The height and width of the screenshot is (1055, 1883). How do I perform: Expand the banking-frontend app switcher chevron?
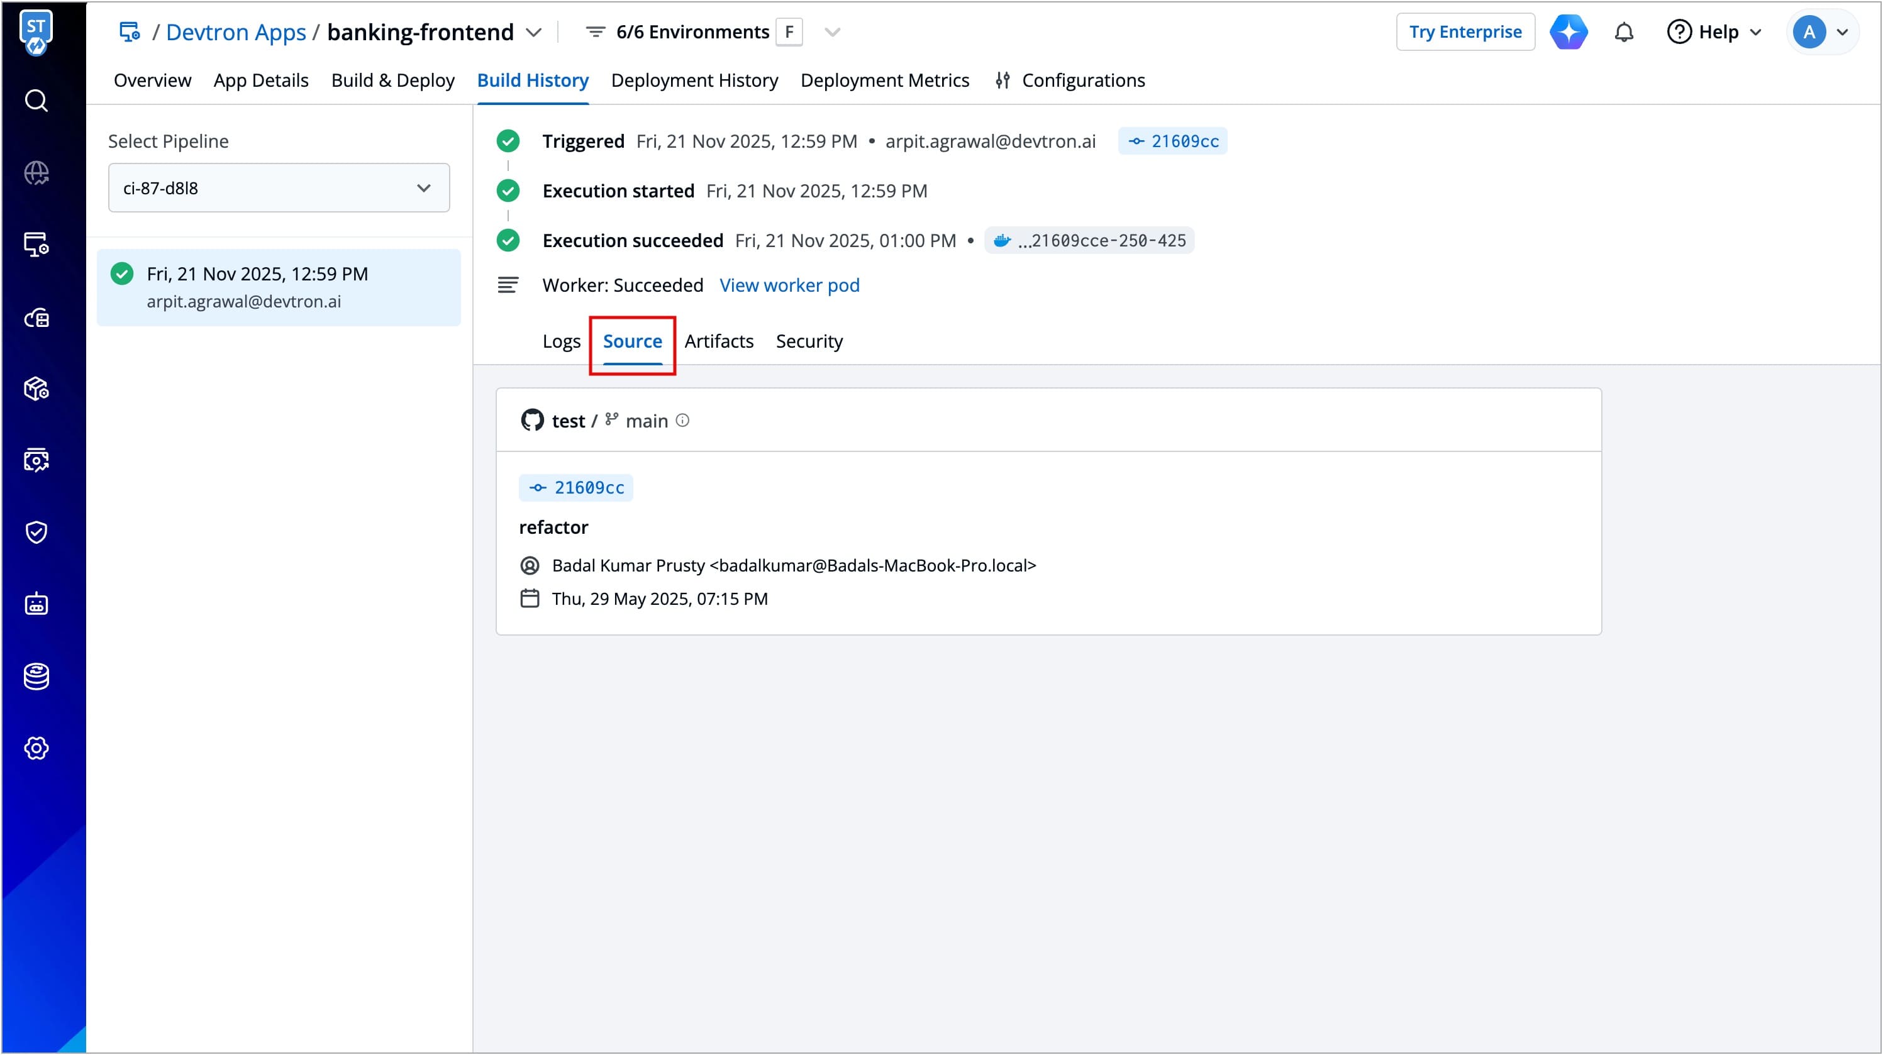click(x=533, y=32)
